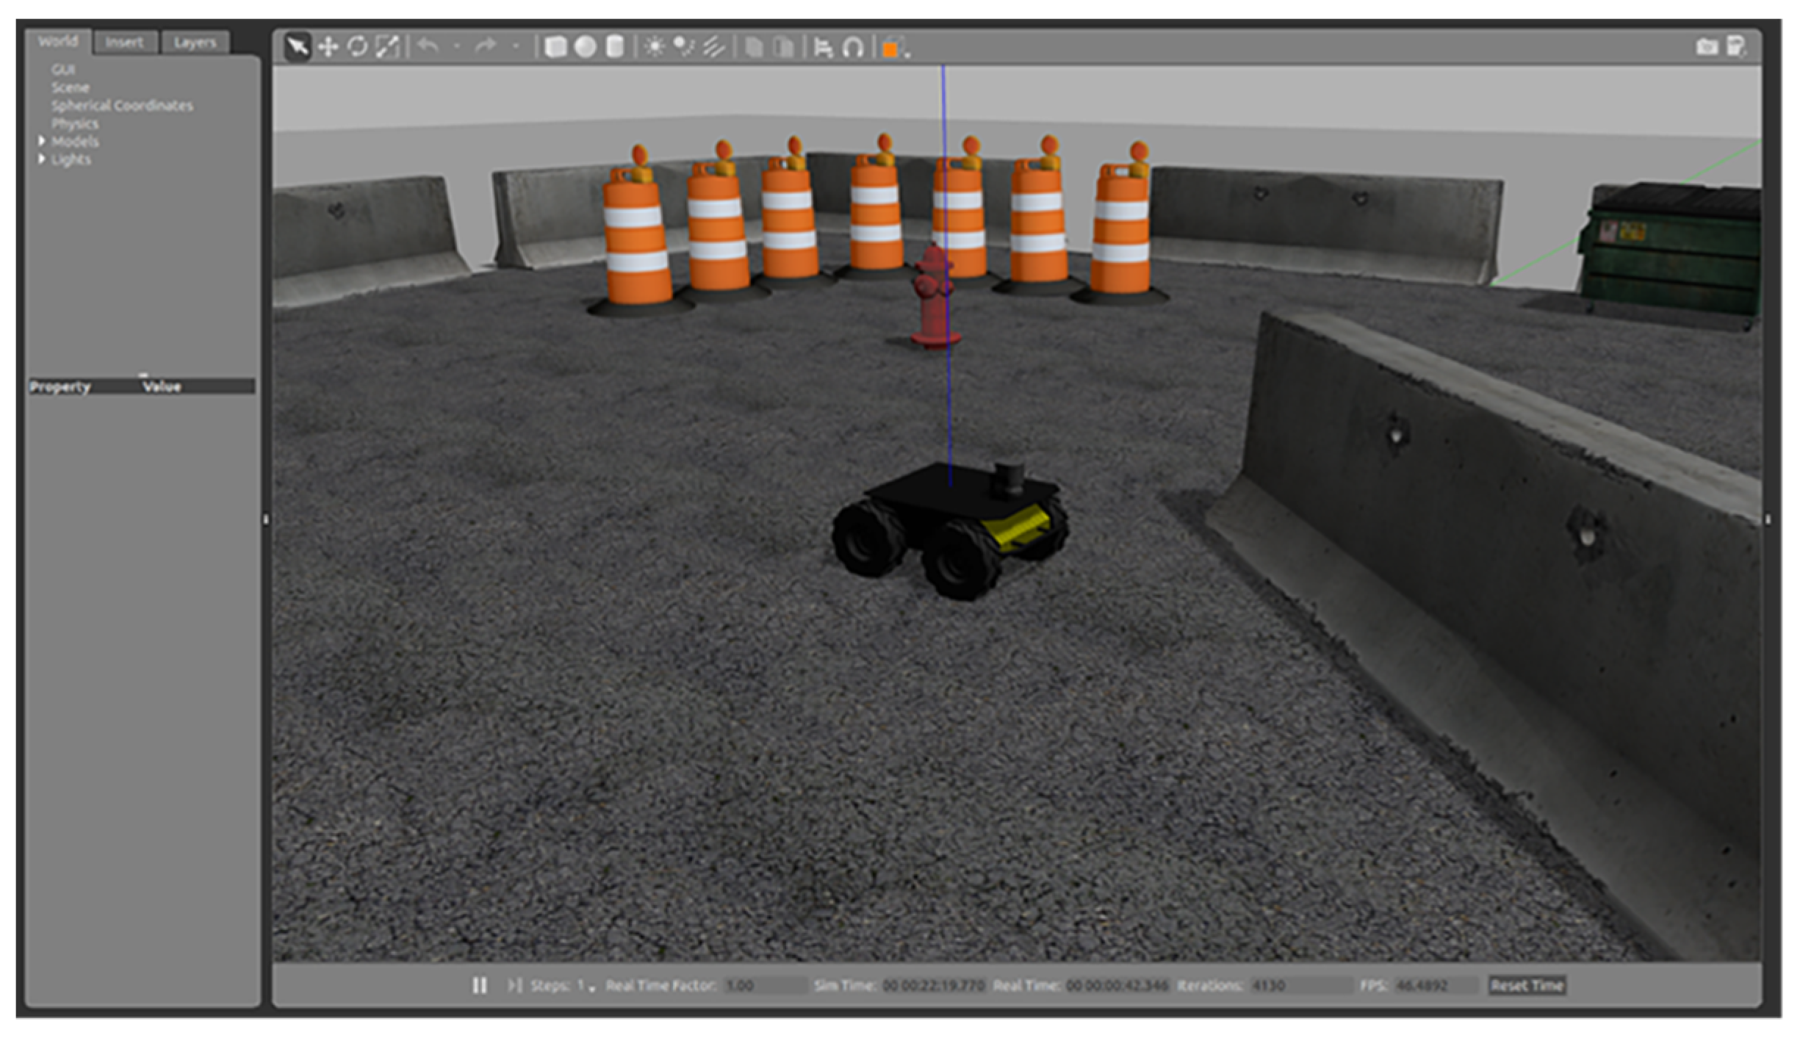
Task: Open the orange view angle dropdown
Action: [x=892, y=48]
